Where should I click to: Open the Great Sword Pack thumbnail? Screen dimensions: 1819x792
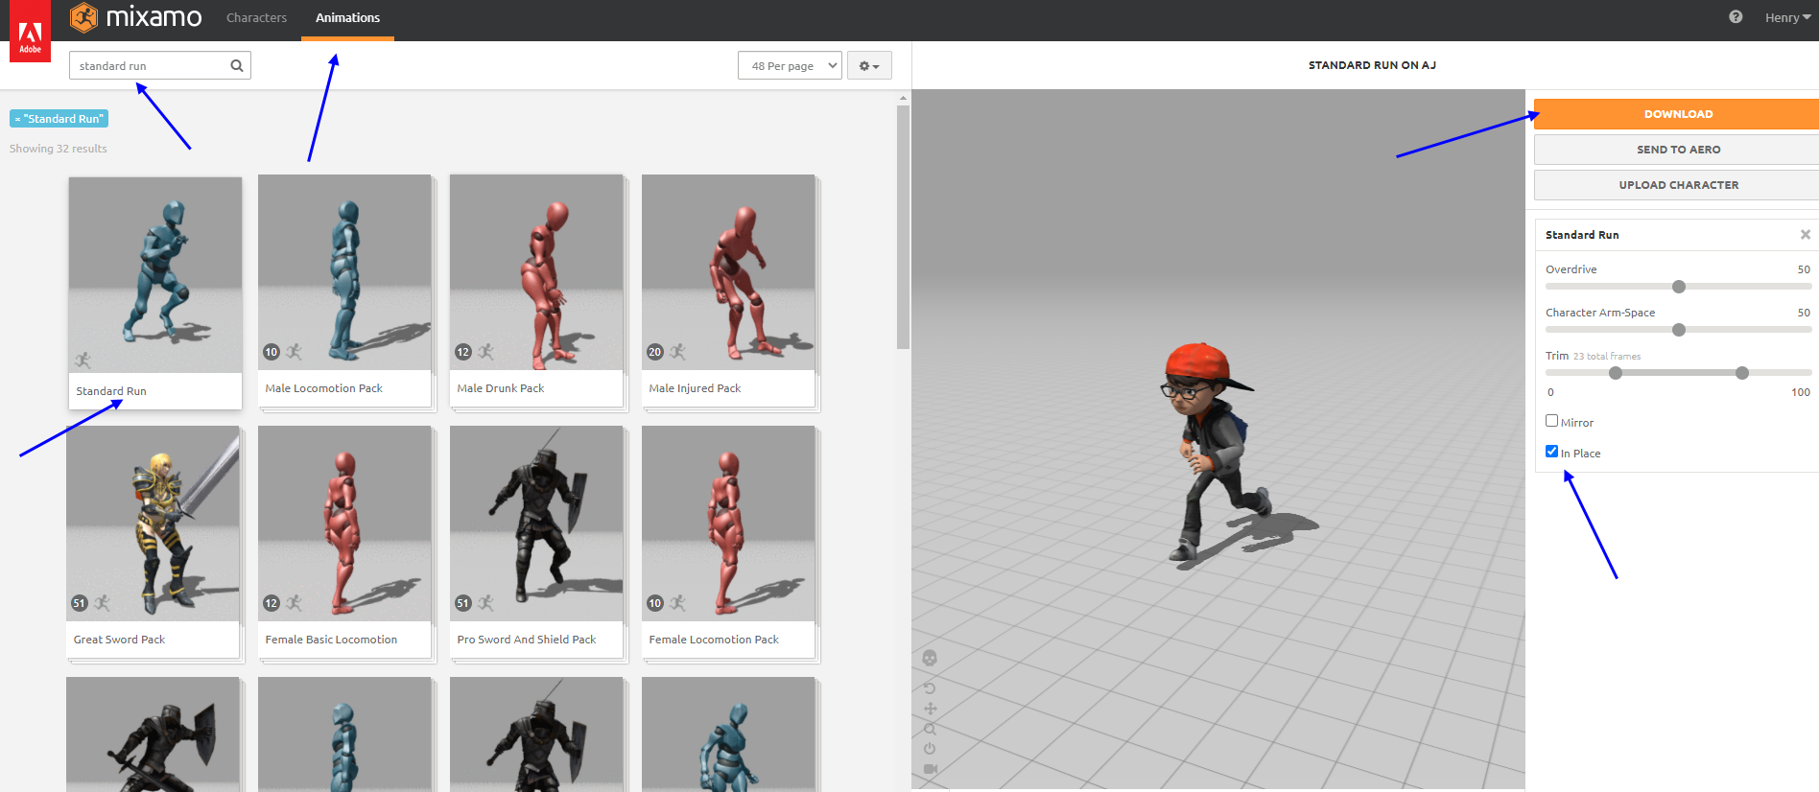[153, 524]
